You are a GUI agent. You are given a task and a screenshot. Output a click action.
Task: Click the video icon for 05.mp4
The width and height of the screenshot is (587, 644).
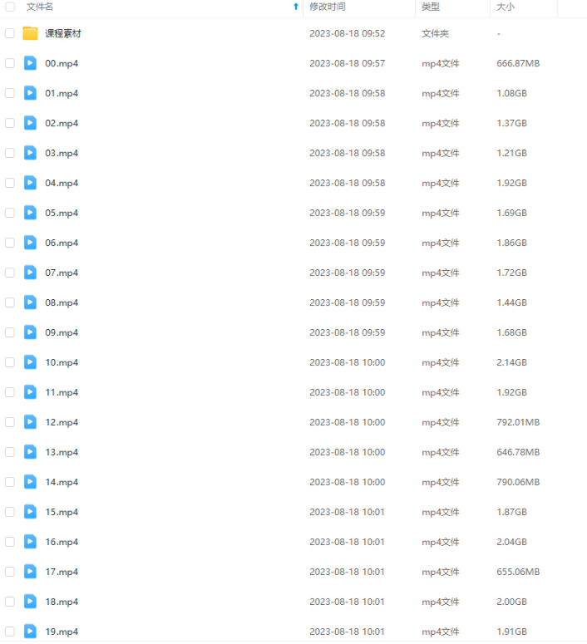click(x=30, y=213)
